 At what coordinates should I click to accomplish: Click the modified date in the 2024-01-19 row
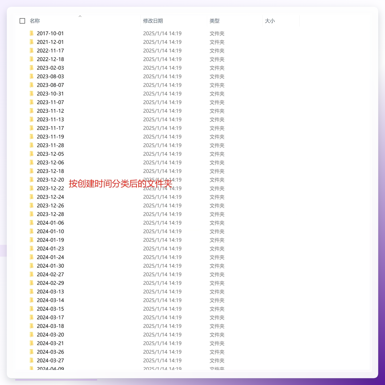162,240
